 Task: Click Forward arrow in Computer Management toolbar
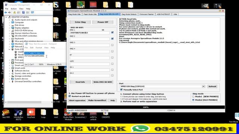coord(9,12)
